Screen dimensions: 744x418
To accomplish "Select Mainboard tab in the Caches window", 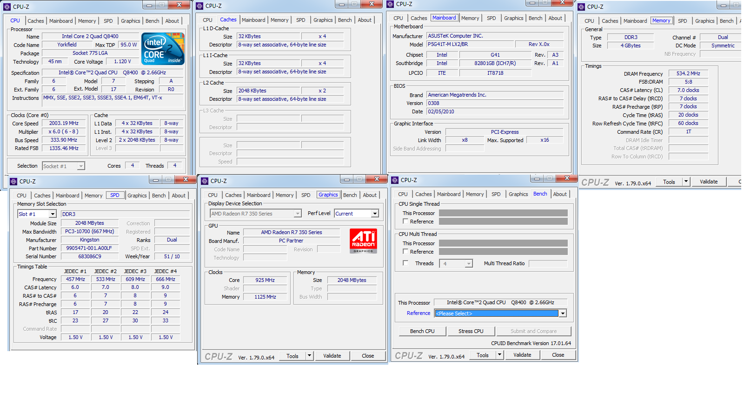I will pos(253,20).
